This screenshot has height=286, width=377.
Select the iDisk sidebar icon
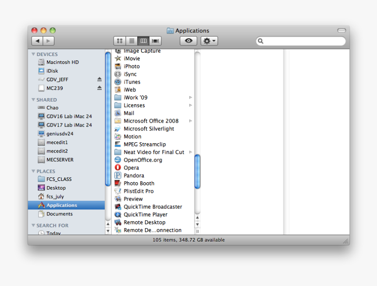tap(41, 71)
